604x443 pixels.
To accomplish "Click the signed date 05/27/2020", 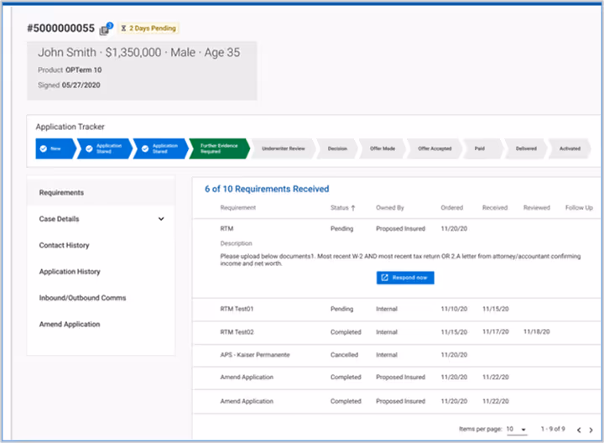I will 81,85.
